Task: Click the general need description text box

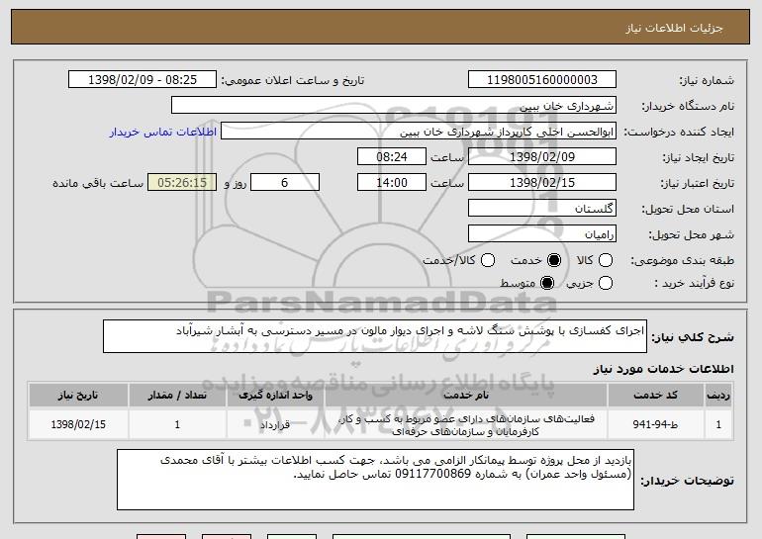Action: (x=375, y=336)
